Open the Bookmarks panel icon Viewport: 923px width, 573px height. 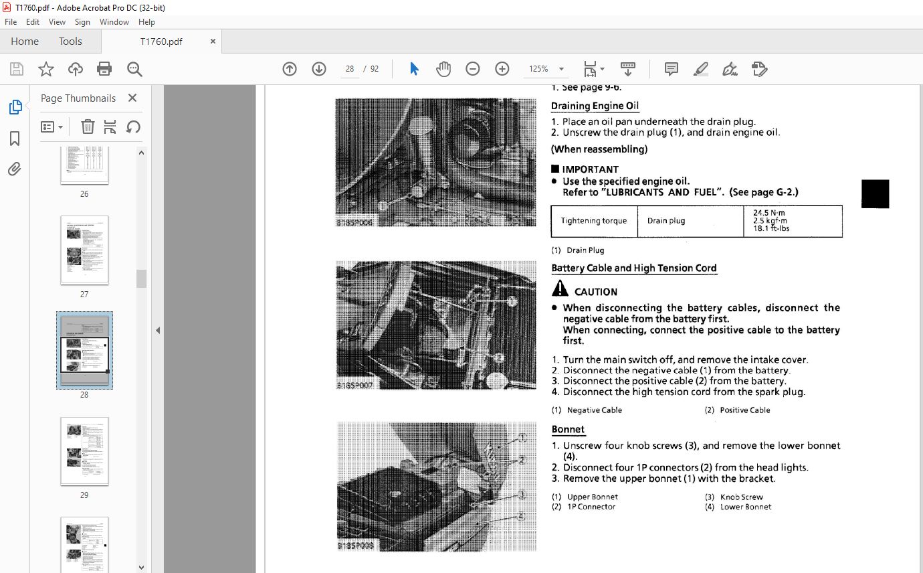click(x=15, y=139)
